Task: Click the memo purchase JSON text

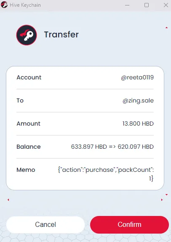Action: (106, 174)
